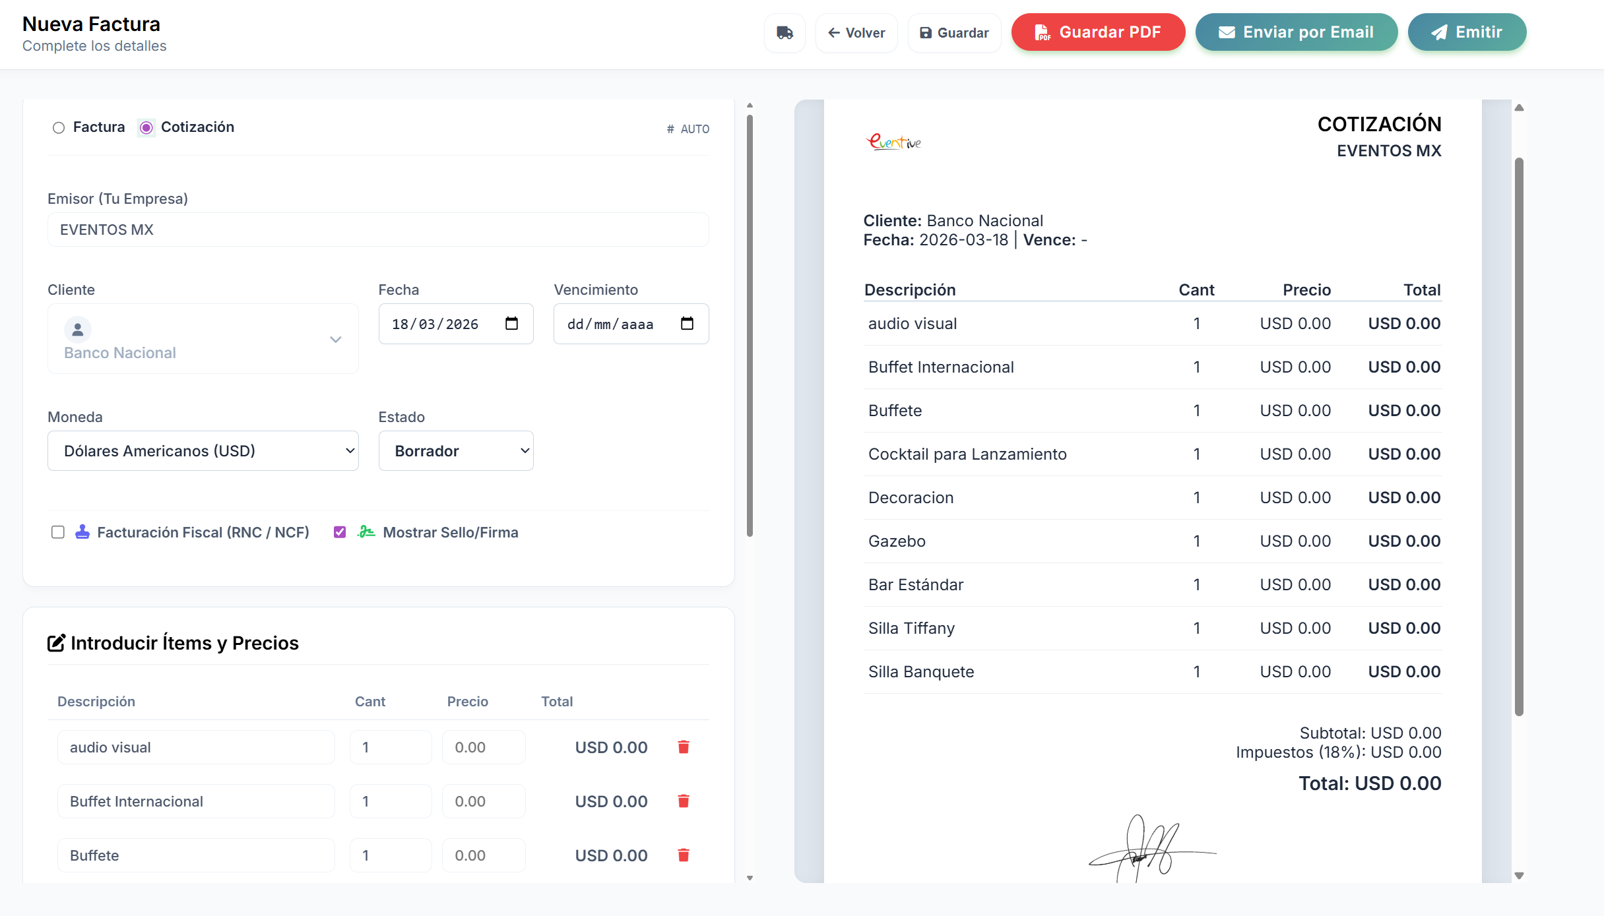Enable Facturación Fiscal (RNC / NCF) checkbox
The width and height of the screenshot is (1604, 916).
(x=58, y=532)
